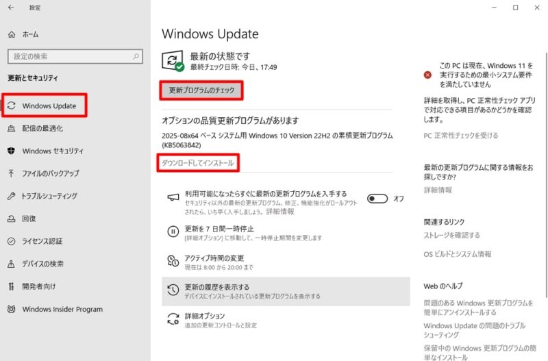Click the 更新プログラムのチェック button
The height and width of the screenshot is (361, 548).
click(201, 90)
